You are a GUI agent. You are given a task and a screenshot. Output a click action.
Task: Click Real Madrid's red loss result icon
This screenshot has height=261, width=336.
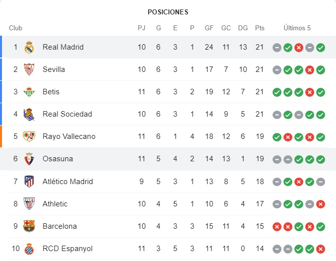pos(299,48)
